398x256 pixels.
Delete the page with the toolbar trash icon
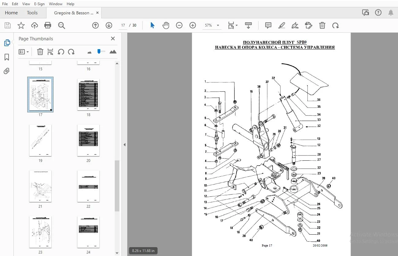click(x=322, y=25)
